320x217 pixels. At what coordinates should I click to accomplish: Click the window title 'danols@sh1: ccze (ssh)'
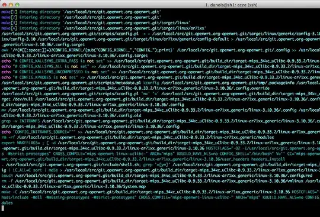pyautogui.click(x=233, y=5)
